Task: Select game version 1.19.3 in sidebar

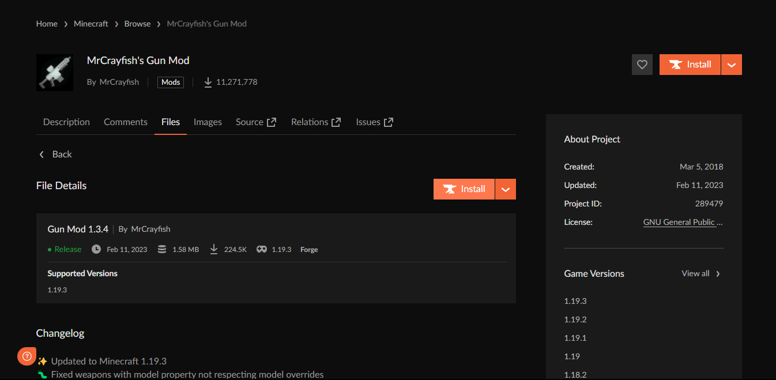Action: click(x=575, y=301)
